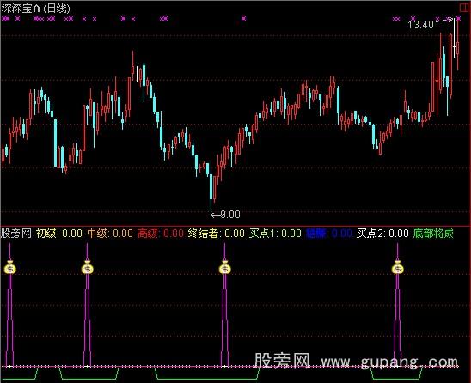The height and width of the screenshot is (383, 471).
Task: Click the money bag signal below the 中级 label
Action: pyautogui.click(x=88, y=268)
